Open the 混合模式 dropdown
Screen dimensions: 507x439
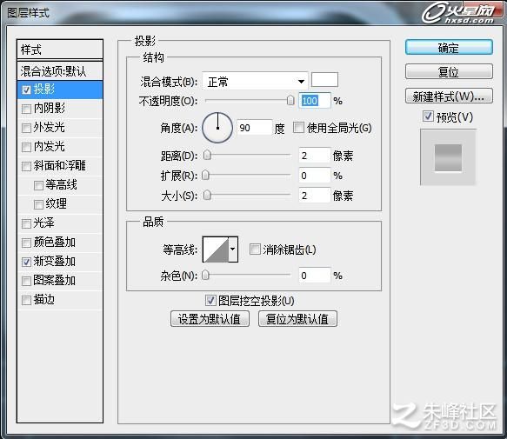[255, 81]
